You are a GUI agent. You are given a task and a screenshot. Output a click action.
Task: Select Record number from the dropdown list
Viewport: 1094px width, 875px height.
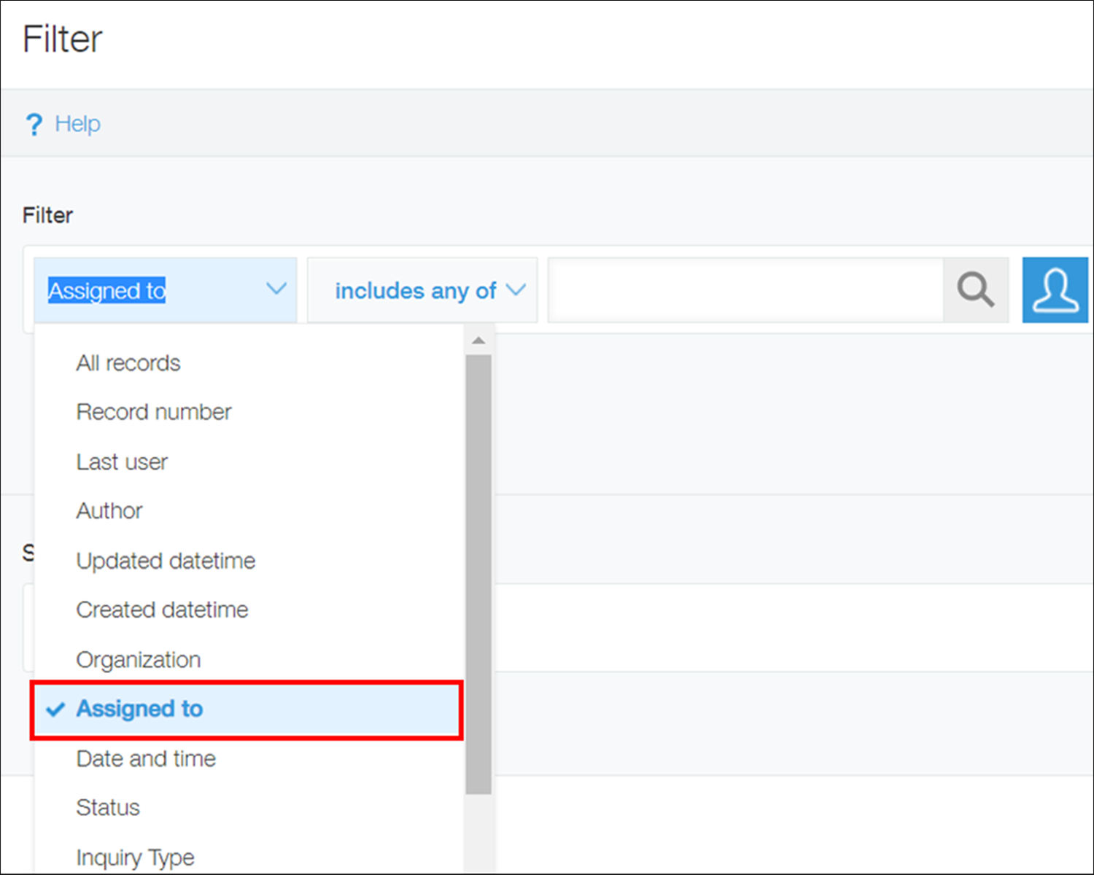pyautogui.click(x=153, y=411)
